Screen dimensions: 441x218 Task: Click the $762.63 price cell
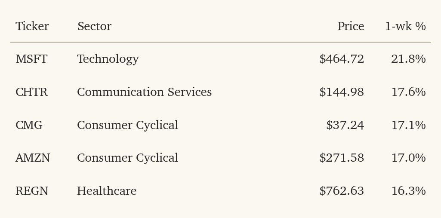point(342,191)
